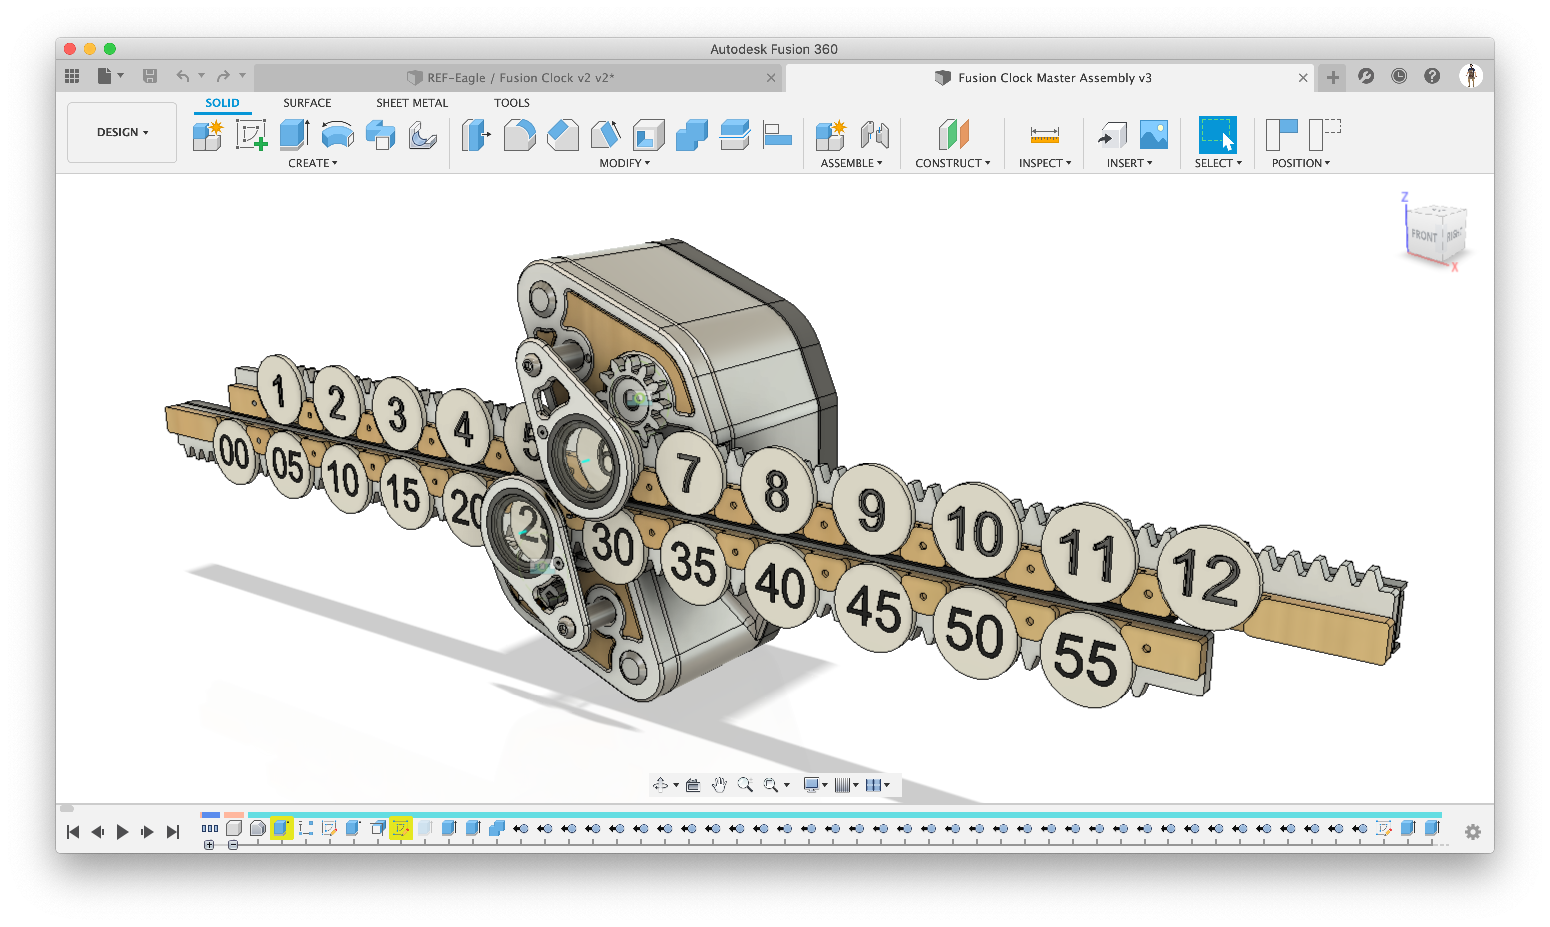Select the Fillet tool
This screenshot has height=927, width=1550.
[x=520, y=135]
